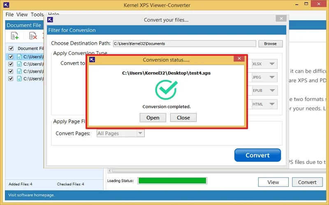Click the Convert button in main window
The height and width of the screenshot is (205, 329).
click(x=307, y=182)
